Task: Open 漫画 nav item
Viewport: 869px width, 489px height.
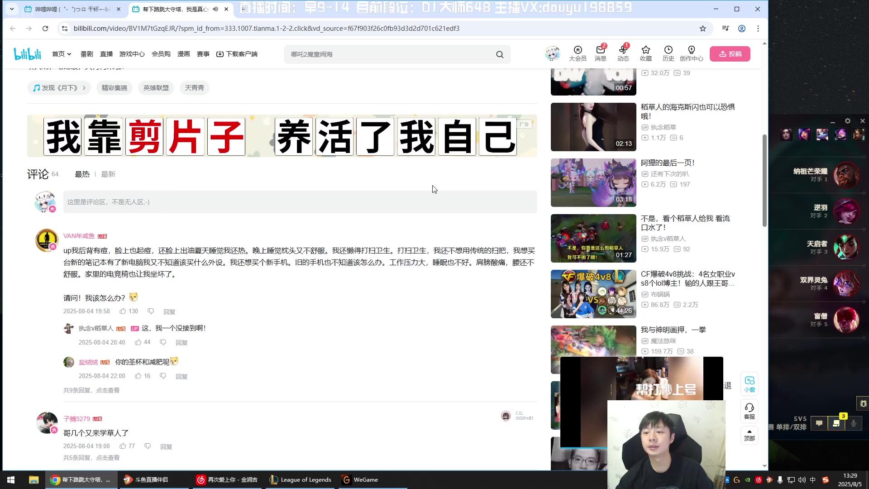Action: pyautogui.click(x=184, y=54)
